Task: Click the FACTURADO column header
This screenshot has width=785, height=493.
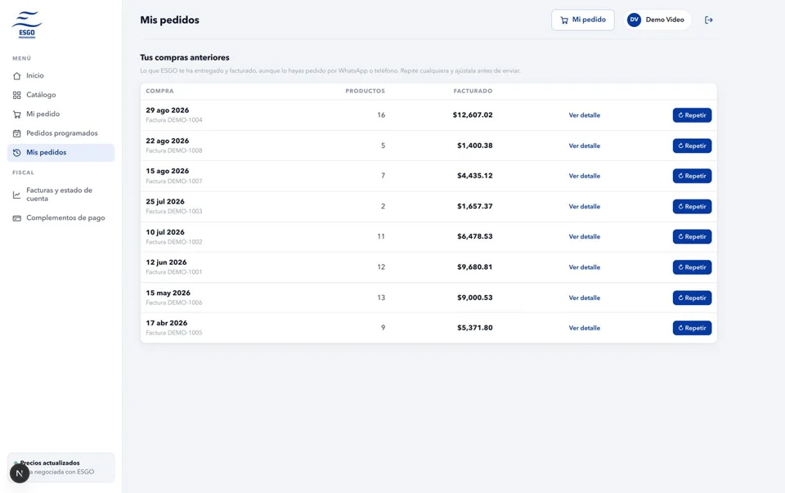Action: point(473,91)
